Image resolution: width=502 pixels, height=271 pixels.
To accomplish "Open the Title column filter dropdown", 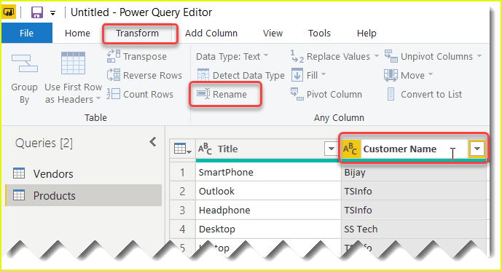I will point(332,149).
